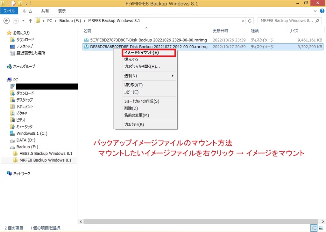326x232 pixels.
Task: Open ピクチャ folder under PC
Action: 22,113
